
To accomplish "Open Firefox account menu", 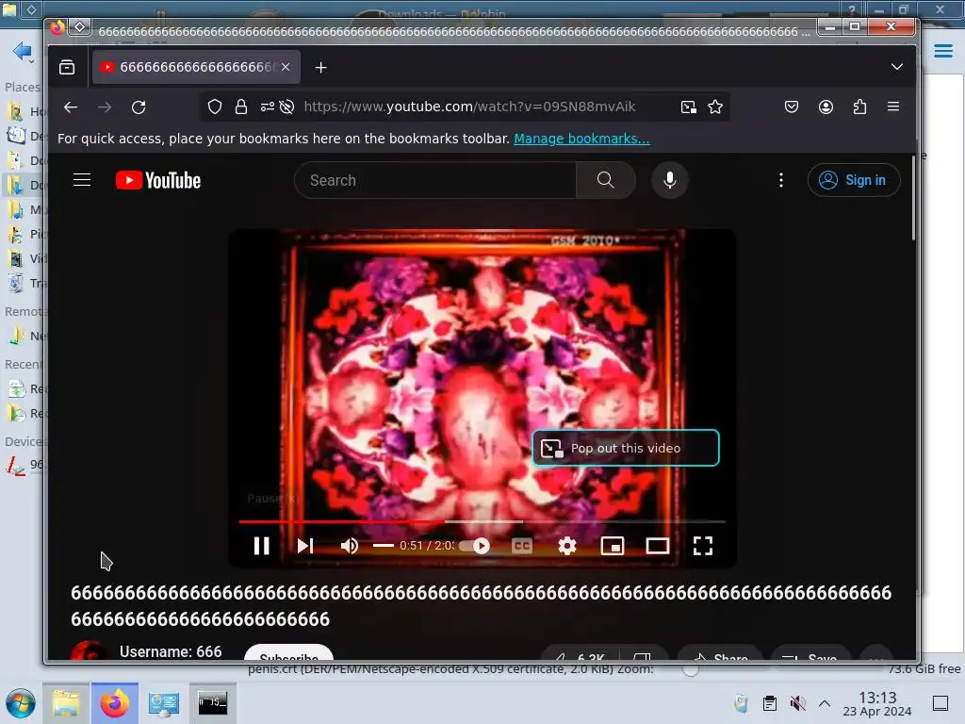I will coord(826,107).
